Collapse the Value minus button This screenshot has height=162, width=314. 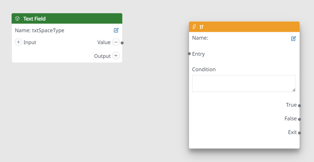coord(116,42)
